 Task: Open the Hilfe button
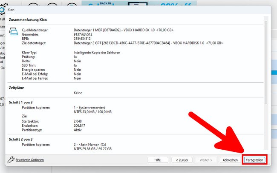[x=158, y=160]
